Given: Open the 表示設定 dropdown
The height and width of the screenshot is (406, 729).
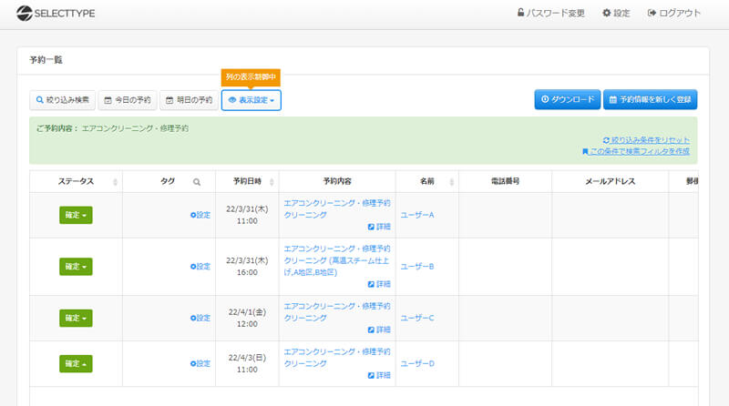Looking at the screenshot, I should [252, 100].
